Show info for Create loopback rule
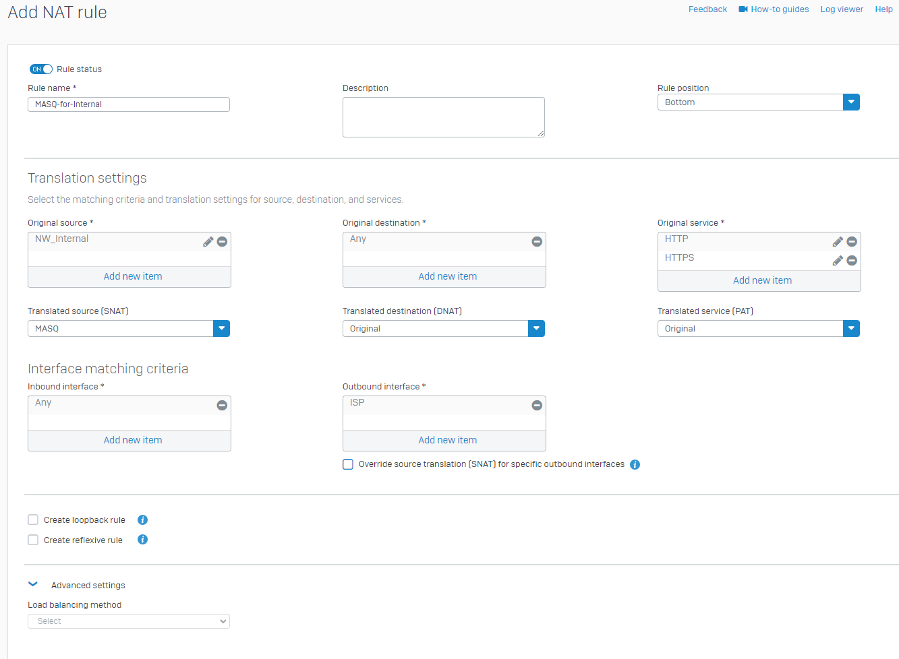899x659 pixels. point(142,520)
